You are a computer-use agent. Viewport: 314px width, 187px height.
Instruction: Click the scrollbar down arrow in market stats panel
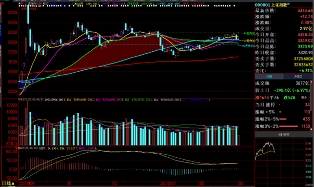[x=311, y=129]
